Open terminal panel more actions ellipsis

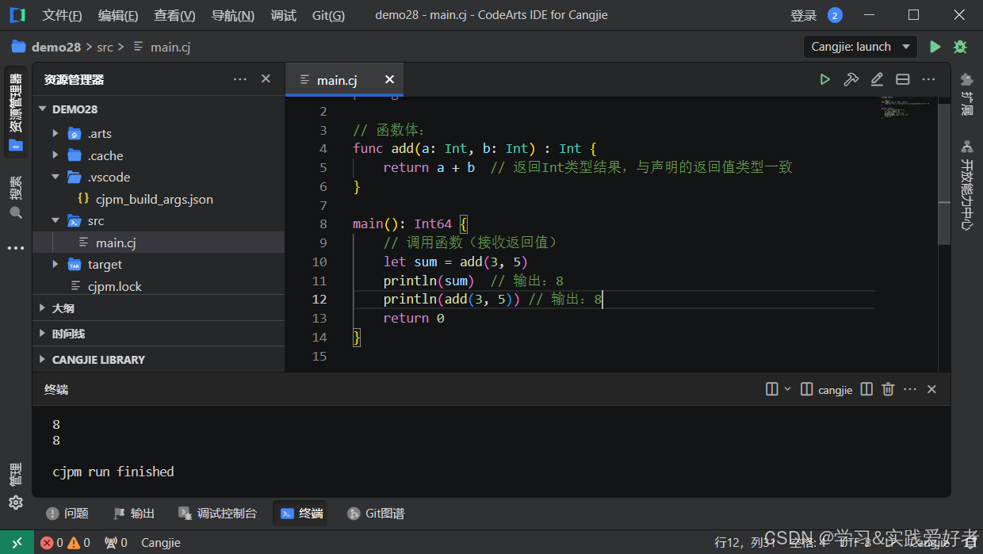[910, 389]
